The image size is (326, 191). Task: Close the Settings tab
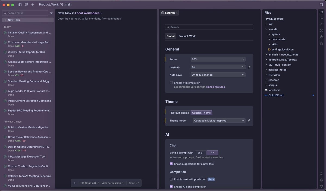tap(177, 13)
